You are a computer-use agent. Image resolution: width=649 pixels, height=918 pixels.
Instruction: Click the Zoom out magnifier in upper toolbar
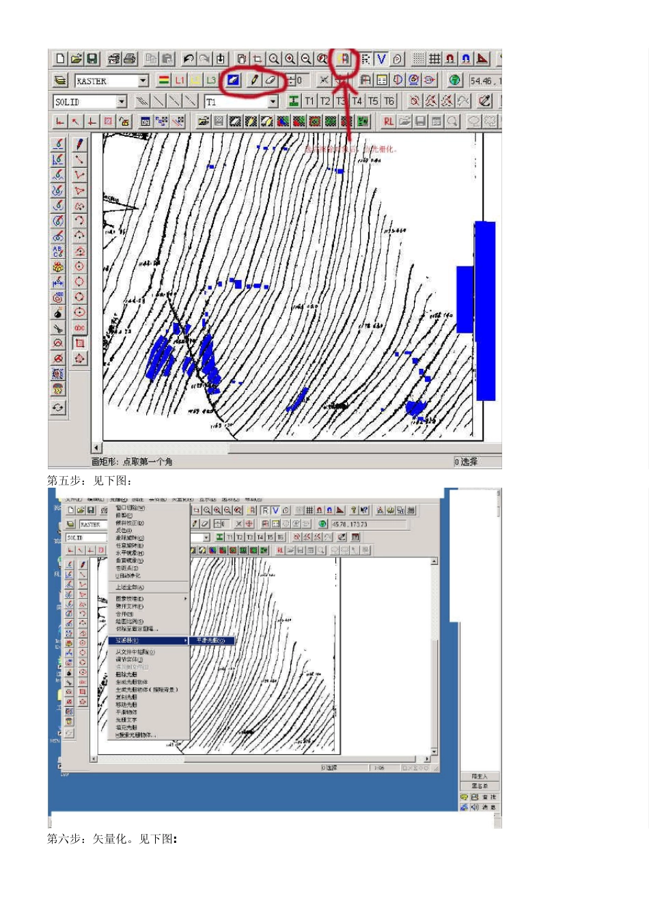pyautogui.click(x=306, y=59)
